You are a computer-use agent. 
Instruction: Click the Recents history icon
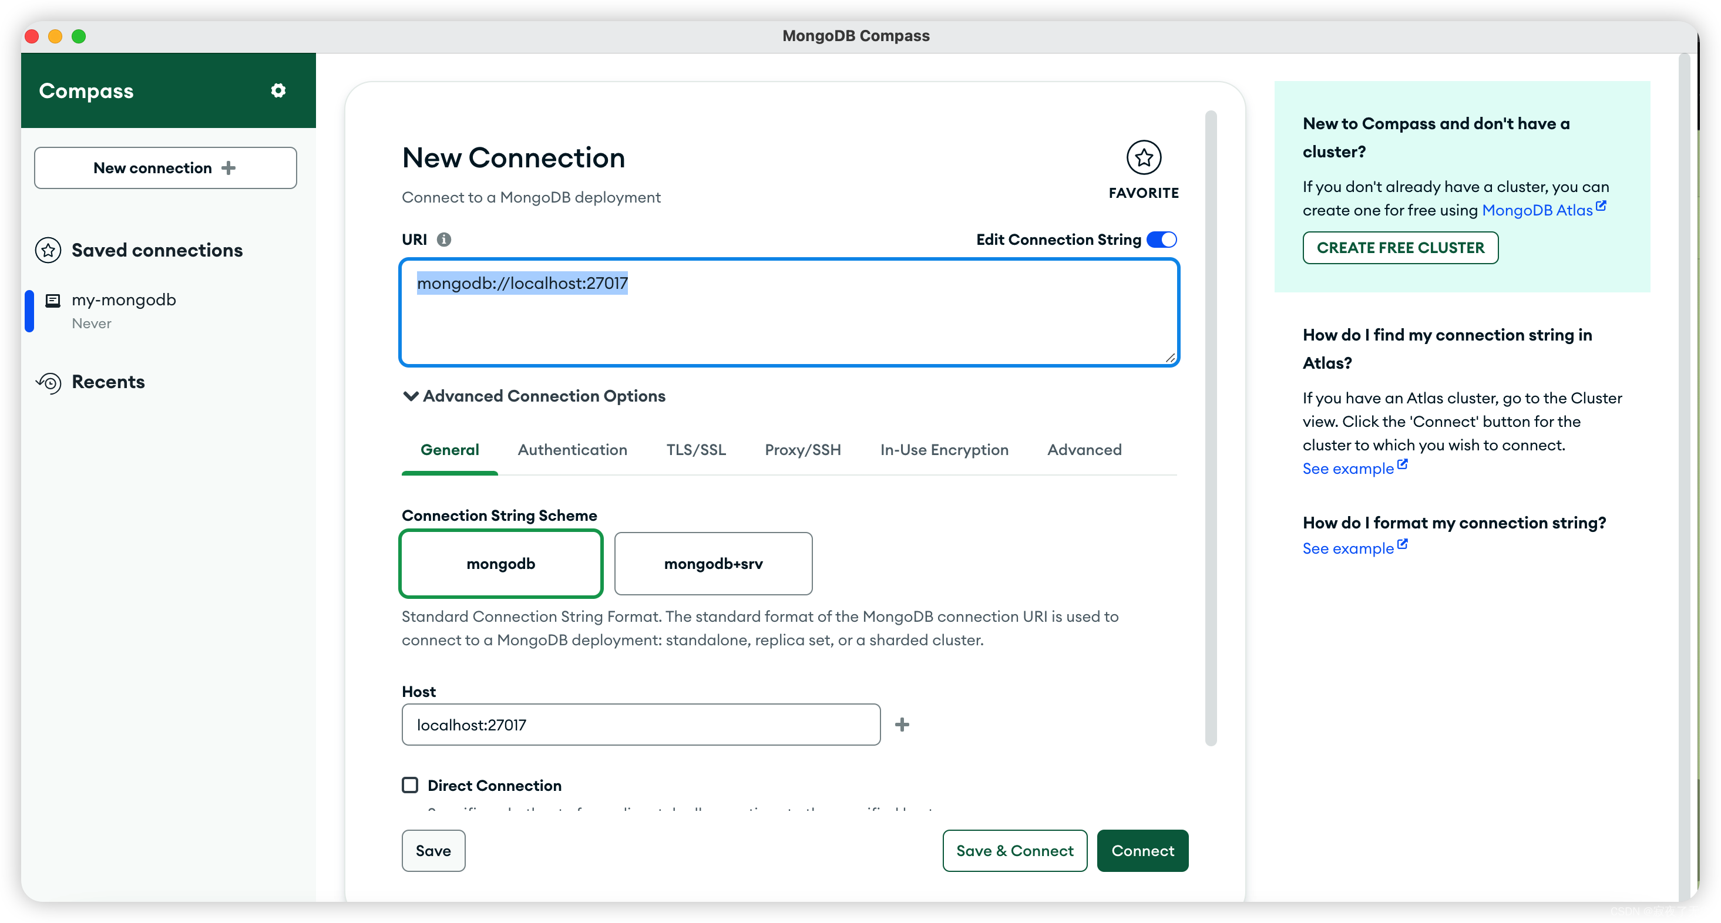pyautogui.click(x=48, y=382)
